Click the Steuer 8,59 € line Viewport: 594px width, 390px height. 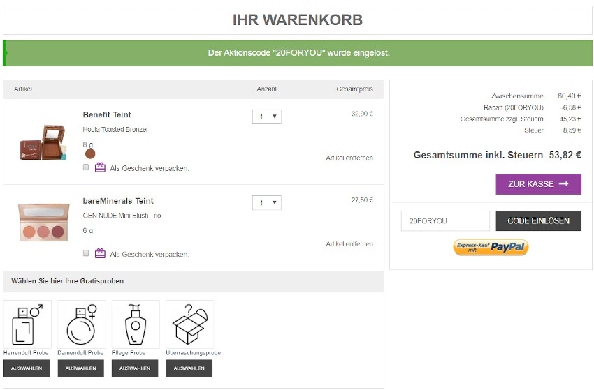(553, 130)
